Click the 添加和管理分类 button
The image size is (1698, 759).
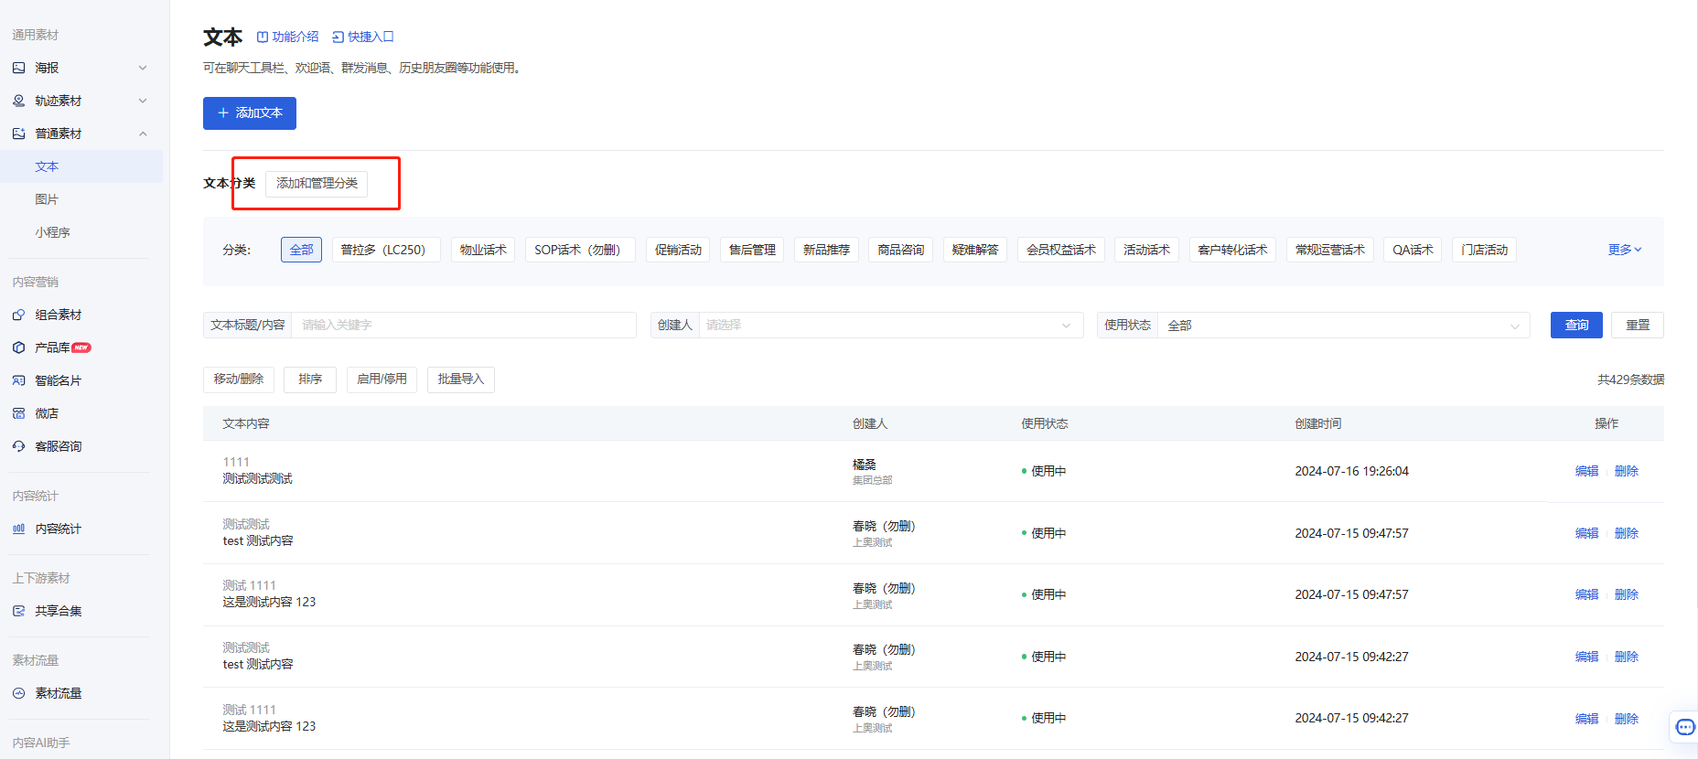coord(317,183)
